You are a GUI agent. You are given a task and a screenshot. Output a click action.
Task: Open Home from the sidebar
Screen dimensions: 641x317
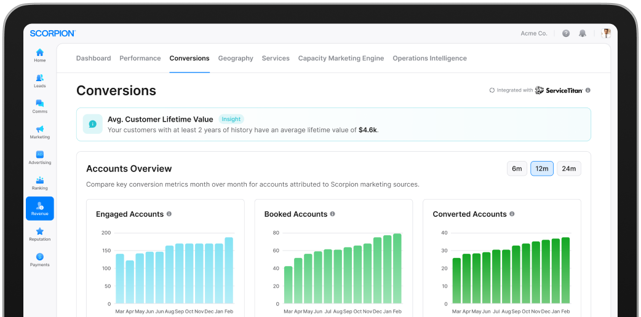39,55
